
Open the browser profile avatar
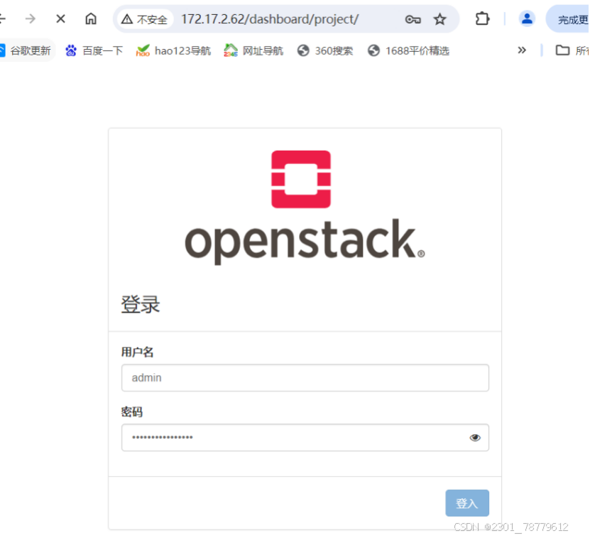click(x=527, y=18)
